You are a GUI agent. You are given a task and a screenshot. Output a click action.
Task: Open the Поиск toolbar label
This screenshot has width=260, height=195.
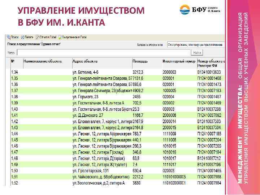14,37
